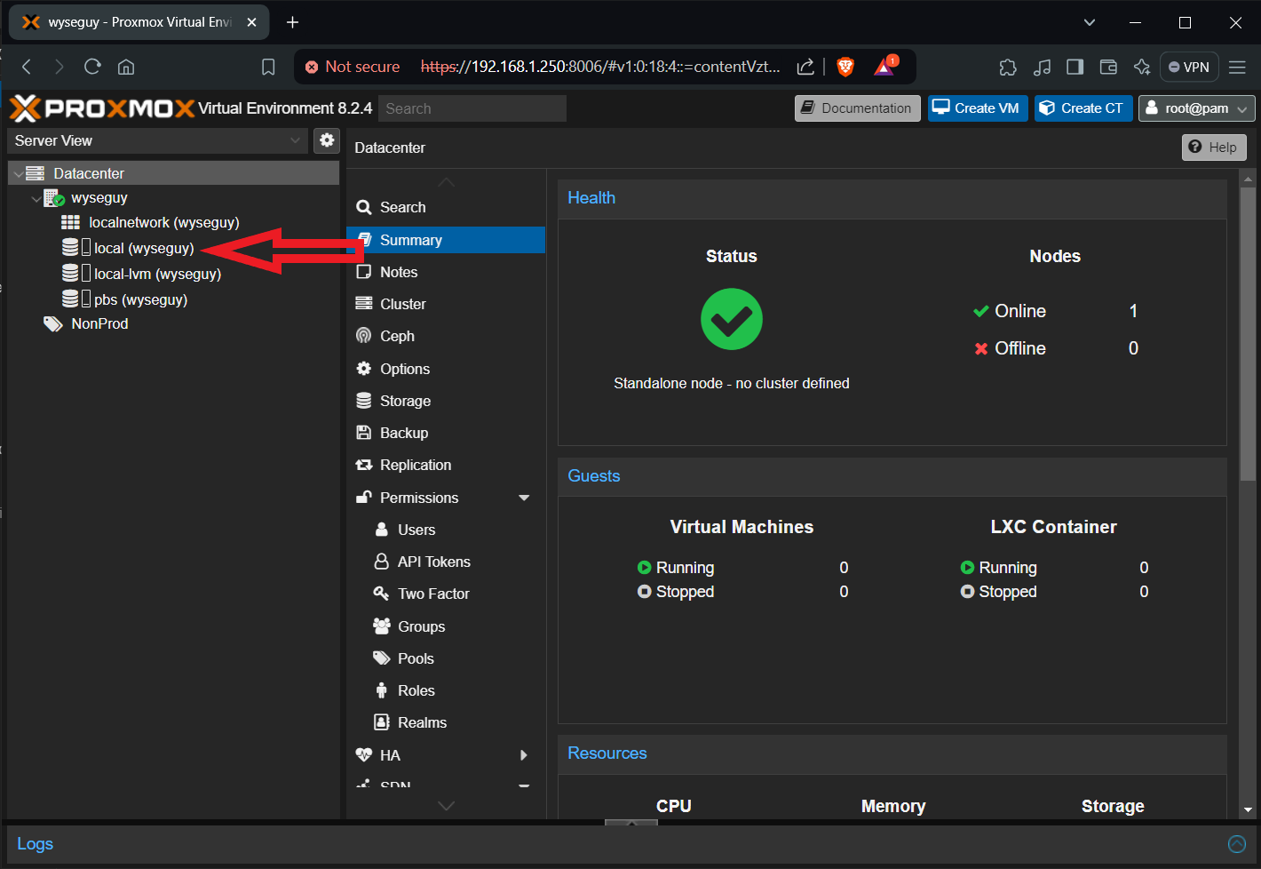Toggle the VPN button in the browser toolbar
Screen dimensions: 1261x869
pyautogui.click(x=1189, y=67)
